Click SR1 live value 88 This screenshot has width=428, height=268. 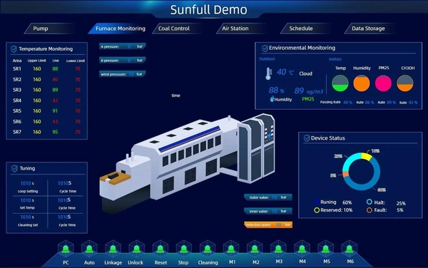point(55,68)
